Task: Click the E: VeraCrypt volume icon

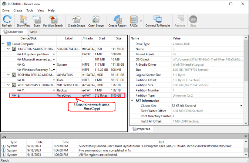Action: (x=14, y=96)
